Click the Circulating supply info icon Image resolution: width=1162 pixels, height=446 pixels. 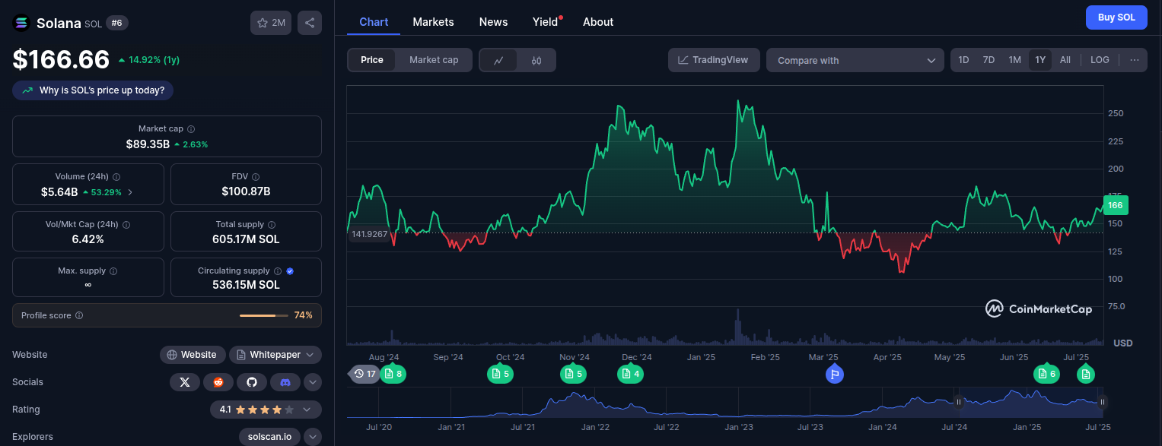278,271
